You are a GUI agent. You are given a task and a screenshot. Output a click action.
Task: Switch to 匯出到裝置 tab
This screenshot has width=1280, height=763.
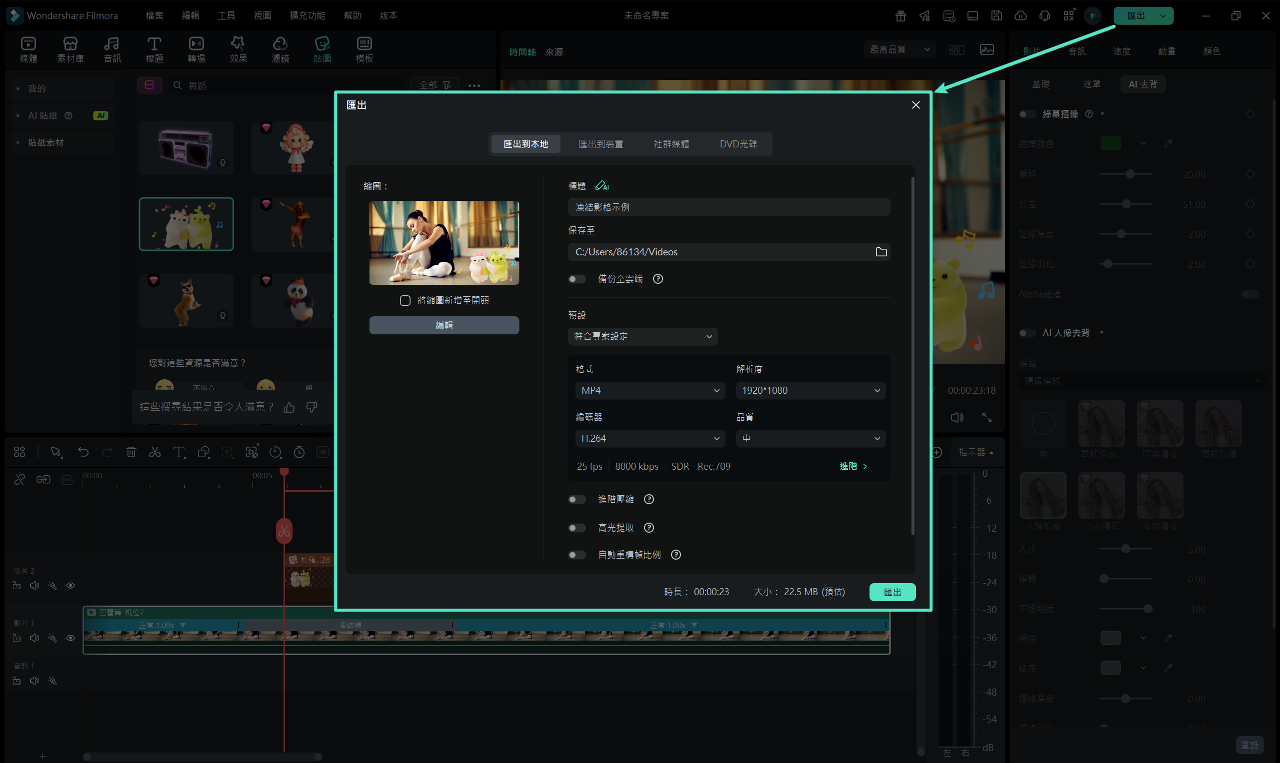(600, 144)
